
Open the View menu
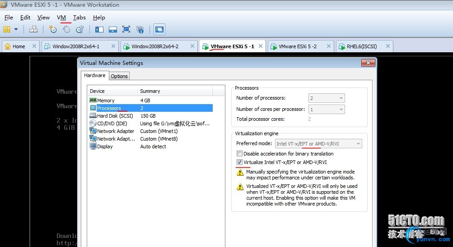[43, 18]
